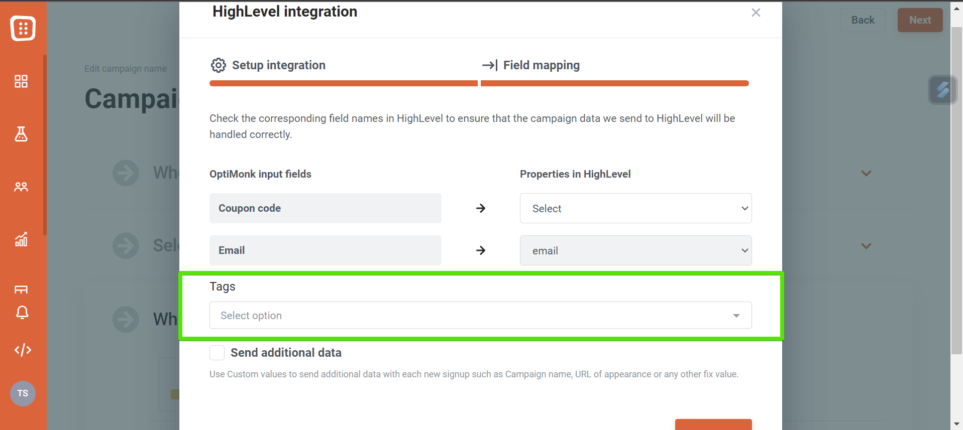Tick the Send additional data checkbox
Screen dimensions: 963x430
pos(217,353)
